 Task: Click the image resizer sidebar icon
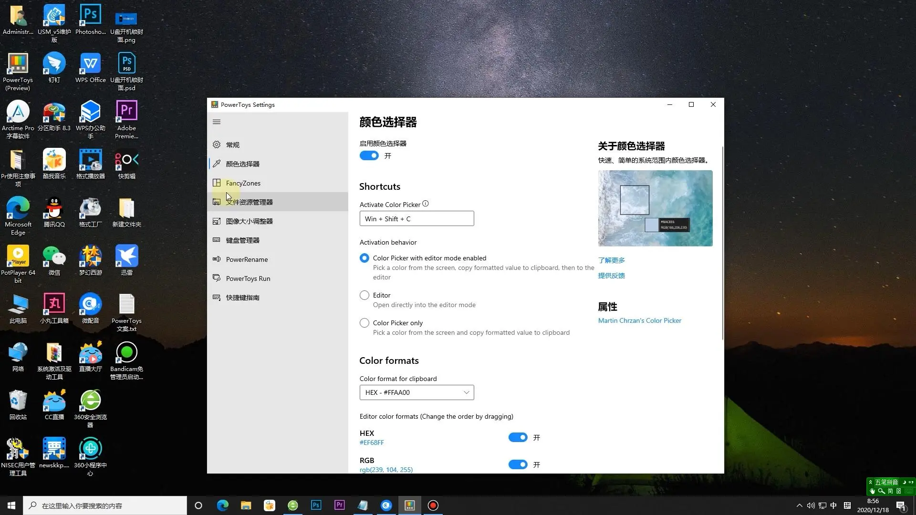(217, 221)
